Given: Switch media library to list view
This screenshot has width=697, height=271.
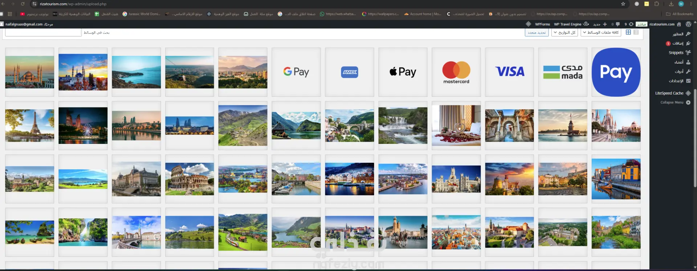Looking at the screenshot, I should click(x=636, y=32).
